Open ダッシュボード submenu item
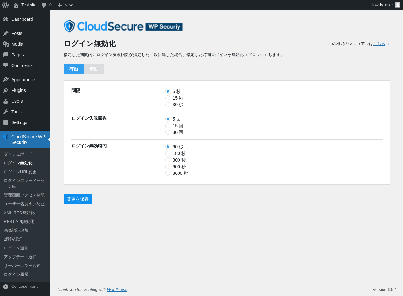403x296 pixels. (x=25, y=154)
